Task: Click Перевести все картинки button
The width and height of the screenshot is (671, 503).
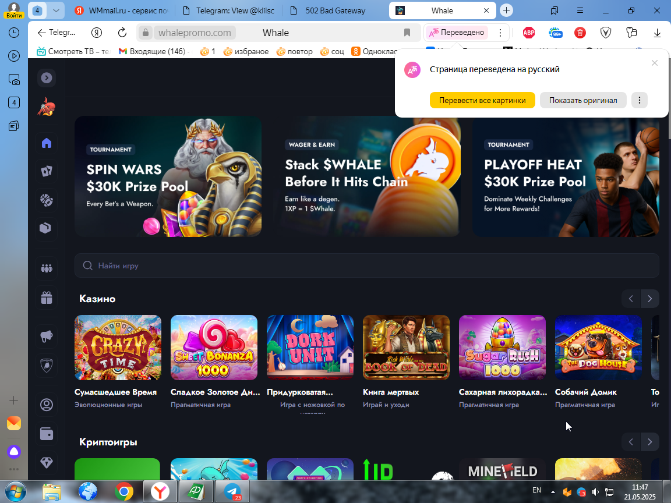Action: point(482,101)
